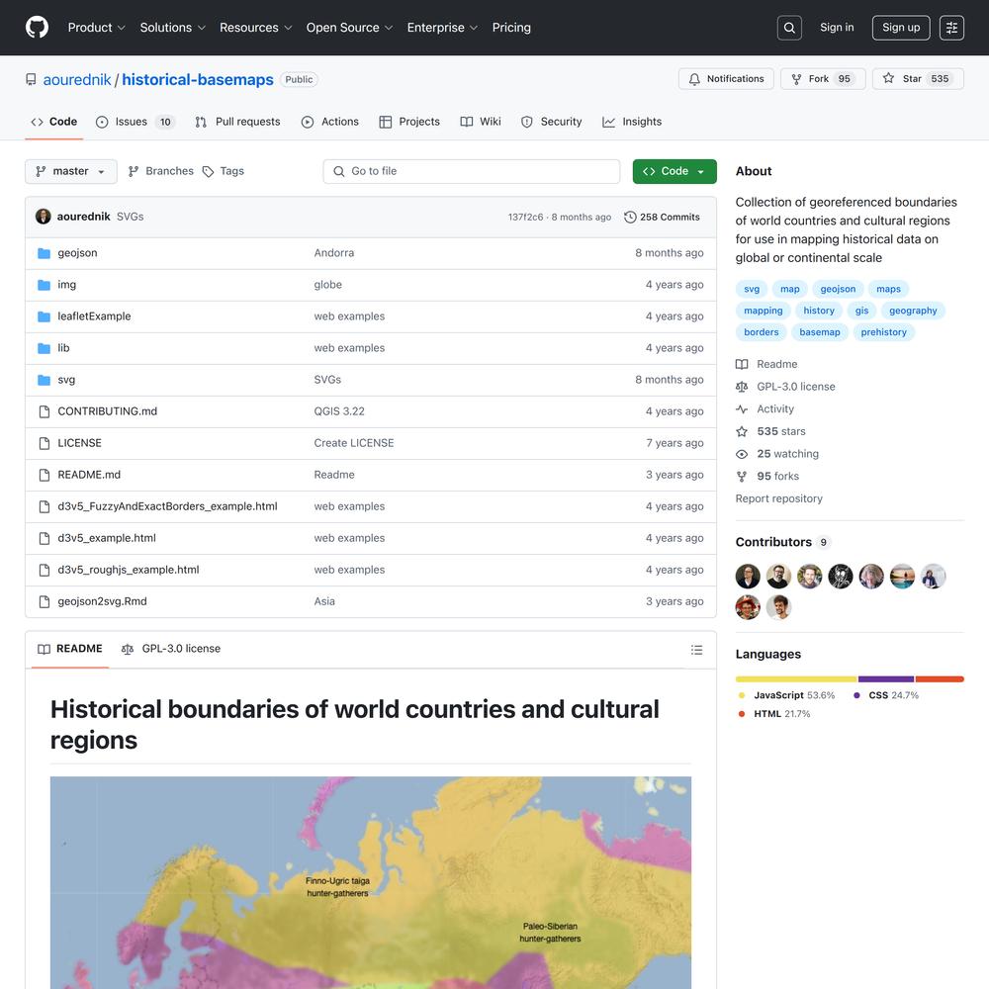Expand the Open Source menu
This screenshot has height=989, width=989.
tap(349, 28)
